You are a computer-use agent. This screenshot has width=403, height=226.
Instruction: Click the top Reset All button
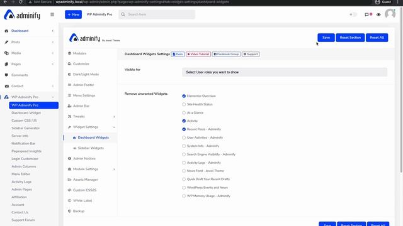point(377,38)
